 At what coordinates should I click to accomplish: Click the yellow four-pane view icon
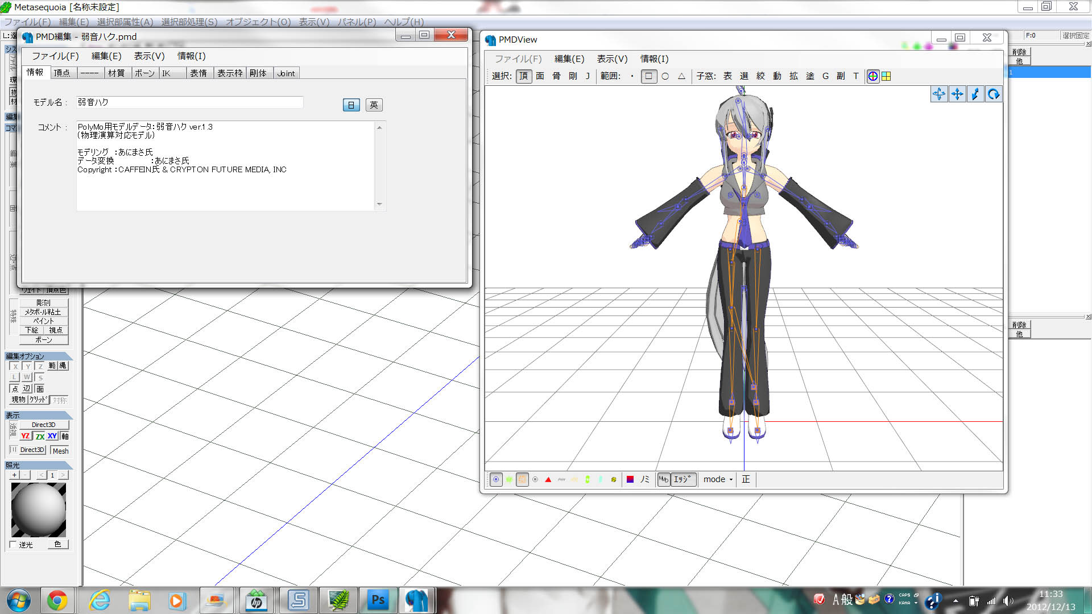click(886, 76)
